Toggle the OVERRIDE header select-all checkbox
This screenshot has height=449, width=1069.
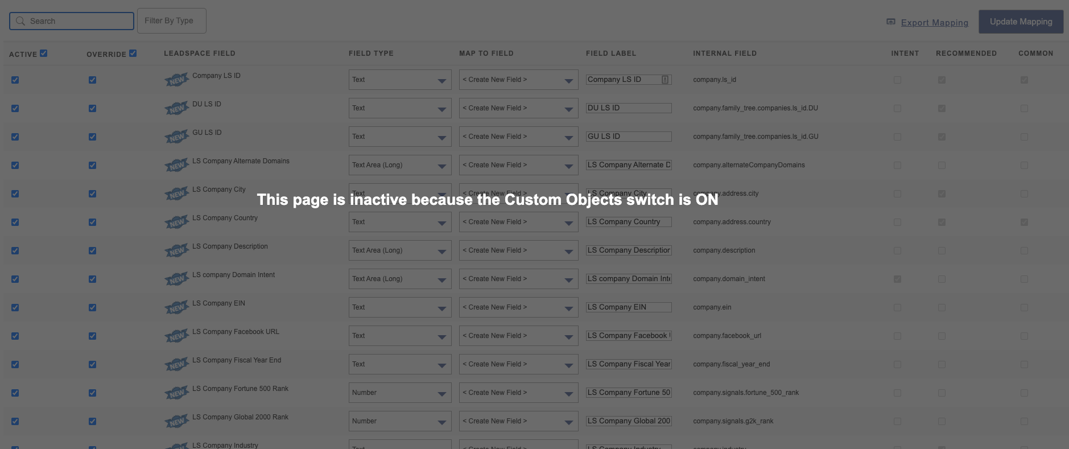coord(133,53)
